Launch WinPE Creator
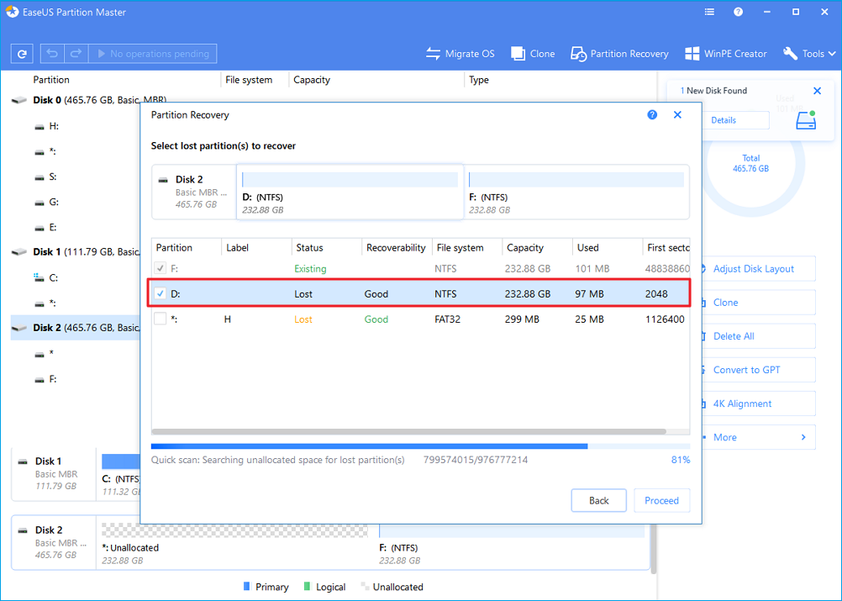Screen dimensions: 842x601 [726, 54]
